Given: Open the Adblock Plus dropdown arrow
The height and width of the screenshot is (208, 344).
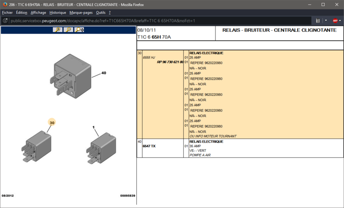Looking at the screenshot, I should tap(340, 21).
